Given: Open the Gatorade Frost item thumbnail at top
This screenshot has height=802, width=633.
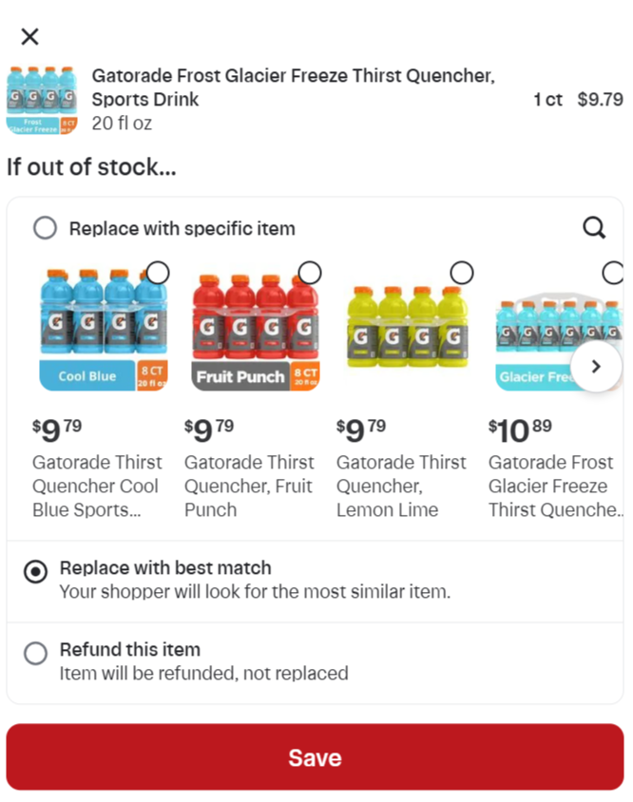Looking at the screenshot, I should coord(43,100).
